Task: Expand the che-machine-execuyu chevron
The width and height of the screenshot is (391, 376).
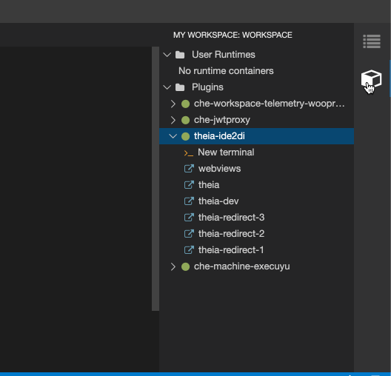Action: (173, 266)
